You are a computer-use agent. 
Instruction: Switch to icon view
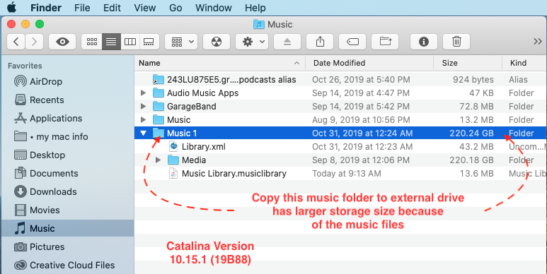click(92, 42)
